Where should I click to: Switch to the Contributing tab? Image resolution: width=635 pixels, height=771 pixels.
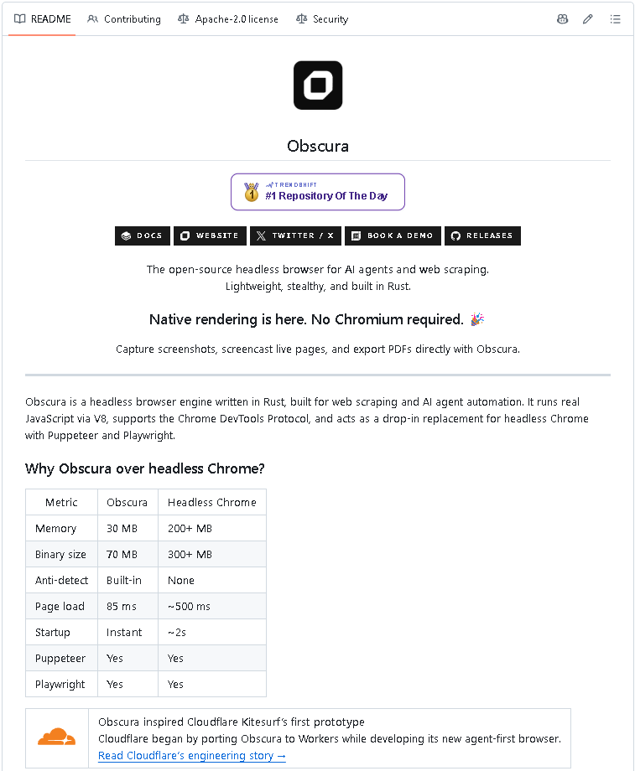pyautogui.click(x=124, y=19)
